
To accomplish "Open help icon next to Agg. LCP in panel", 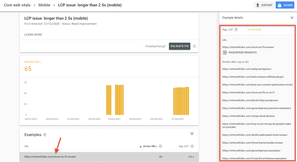I will (236, 29).
